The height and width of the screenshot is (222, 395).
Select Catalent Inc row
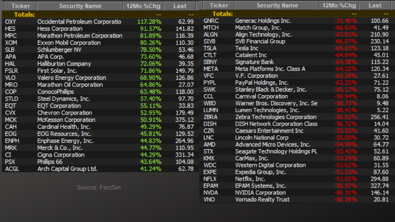pyautogui.click(x=297, y=55)
